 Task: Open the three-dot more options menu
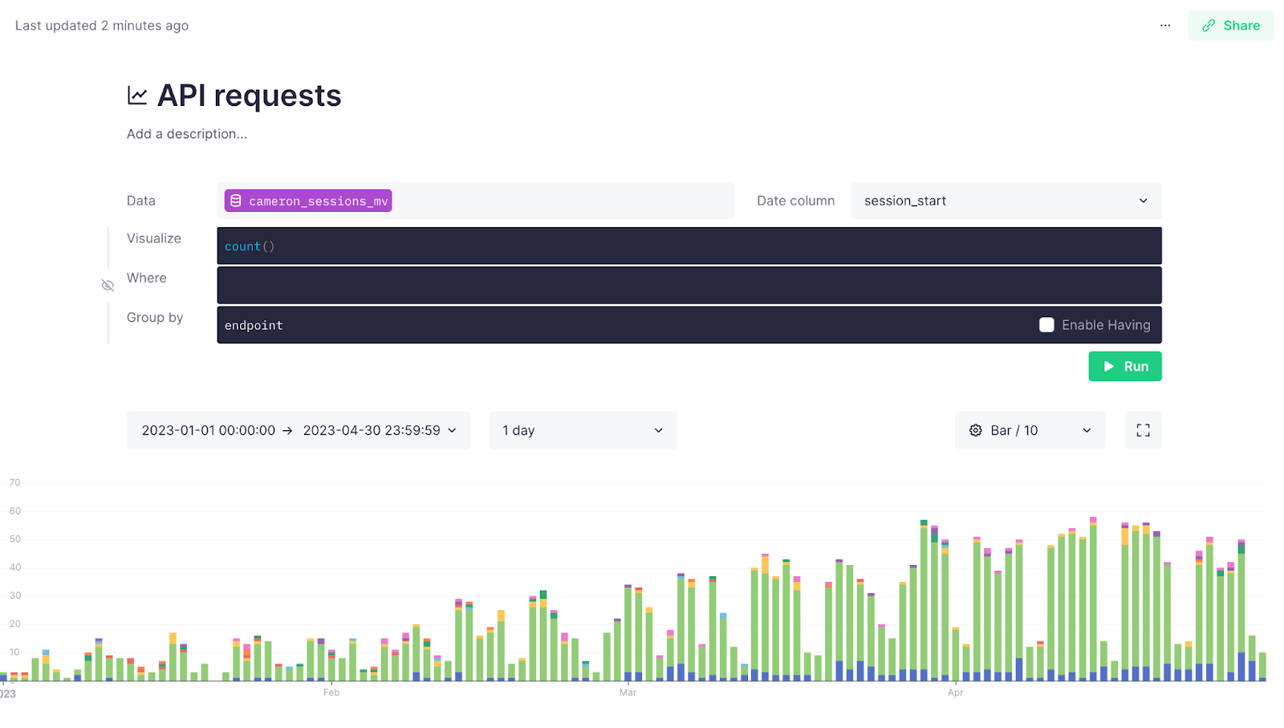point(1165,26)
